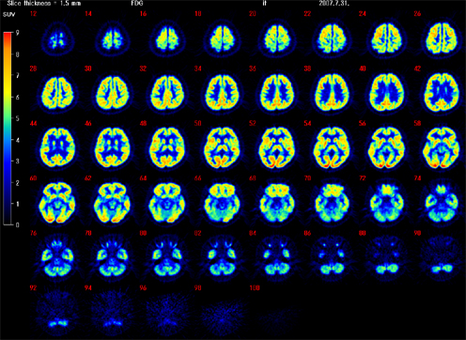Image resolution: width=466 pixels, height=340 pixels.
Task: Pick the slice 56 brain thumbnail
Action: [x=387, y=147]
